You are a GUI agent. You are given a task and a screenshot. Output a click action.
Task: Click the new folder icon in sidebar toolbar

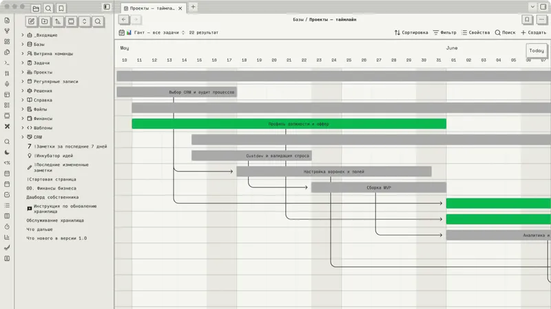(45, 21)
